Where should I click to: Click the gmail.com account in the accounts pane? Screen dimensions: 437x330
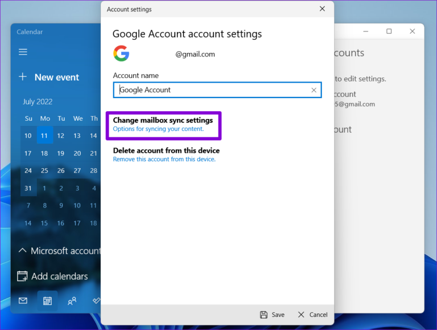coord(355,99)
